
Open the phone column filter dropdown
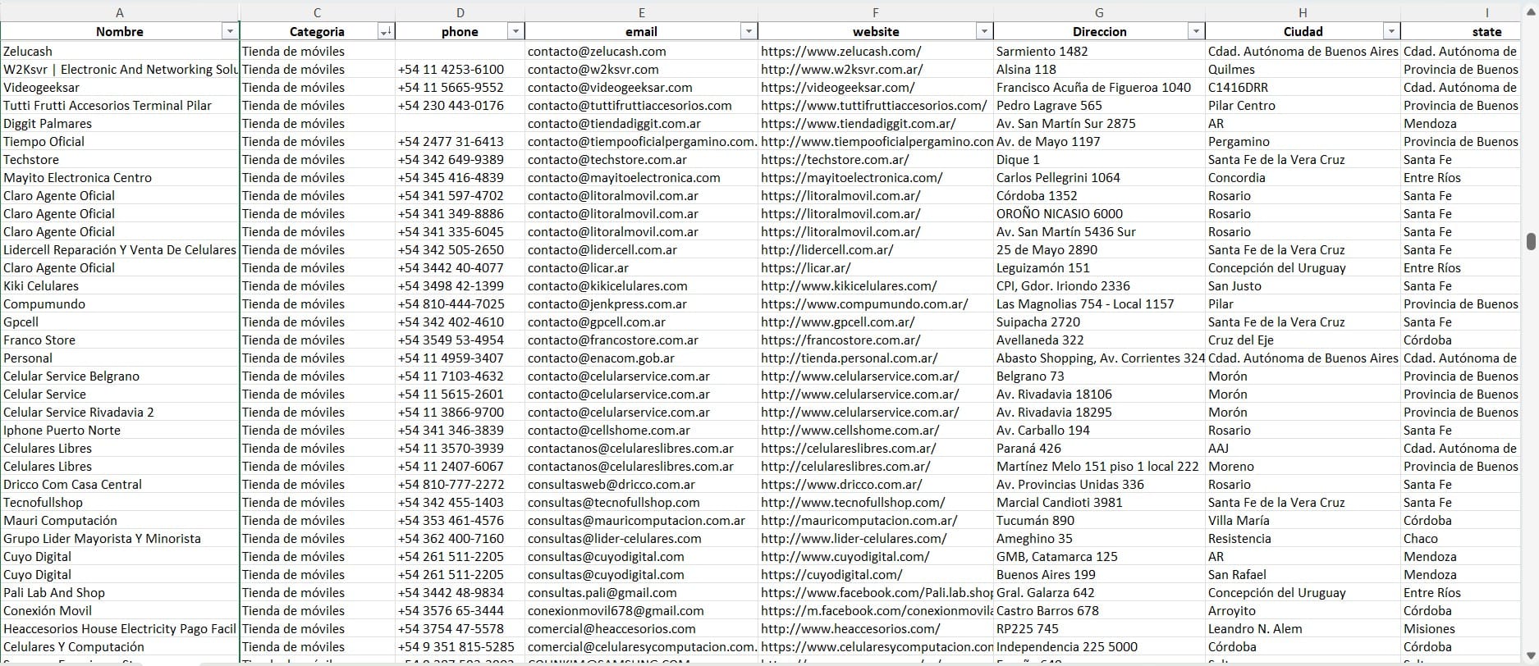(515, 31)
